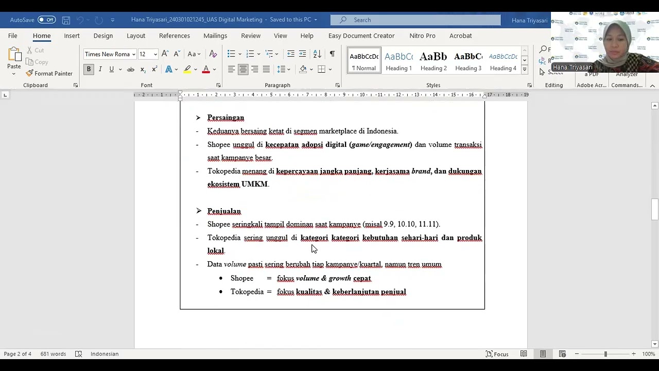659x371 pixels.
Task: Toggle Strikethrough formatting
Action: (131, 69)
